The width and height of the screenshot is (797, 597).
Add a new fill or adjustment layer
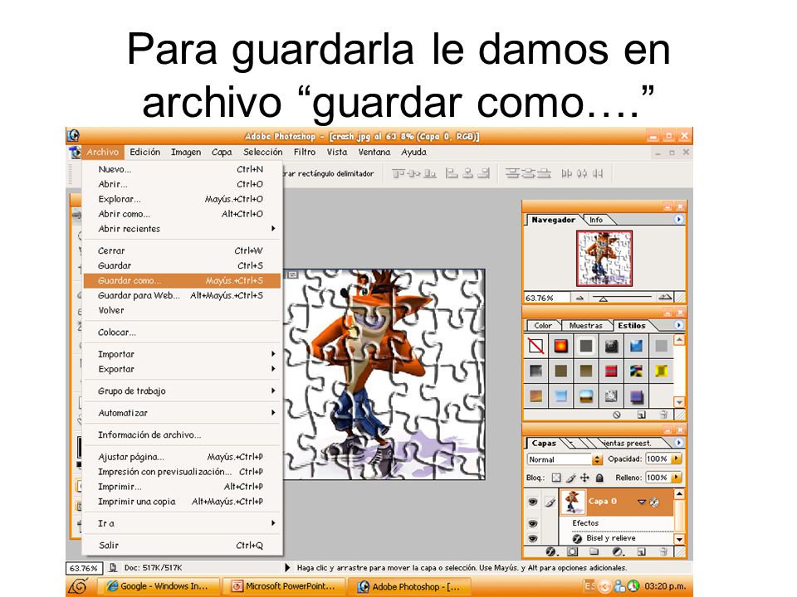click(618, 552)
